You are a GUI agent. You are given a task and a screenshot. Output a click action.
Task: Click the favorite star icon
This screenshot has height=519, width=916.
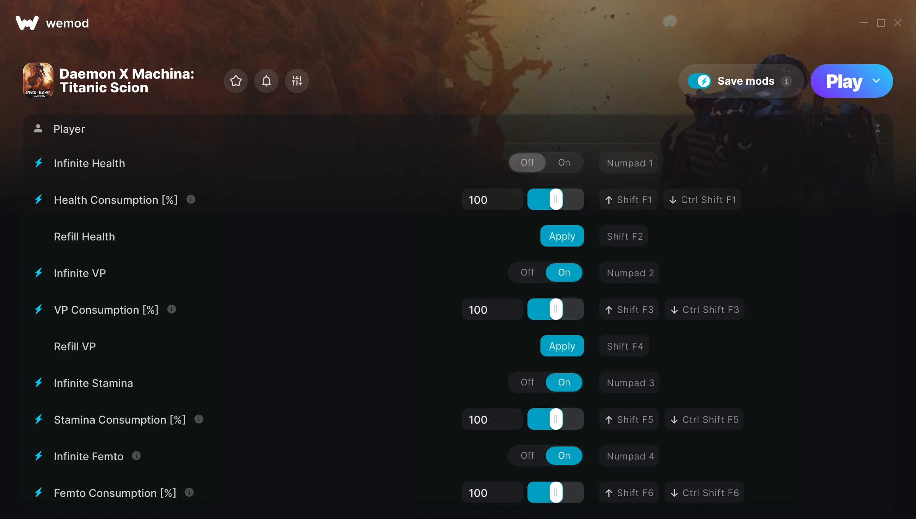coord(236,81)
